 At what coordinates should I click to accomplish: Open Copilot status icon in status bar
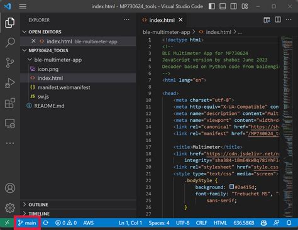263,223
